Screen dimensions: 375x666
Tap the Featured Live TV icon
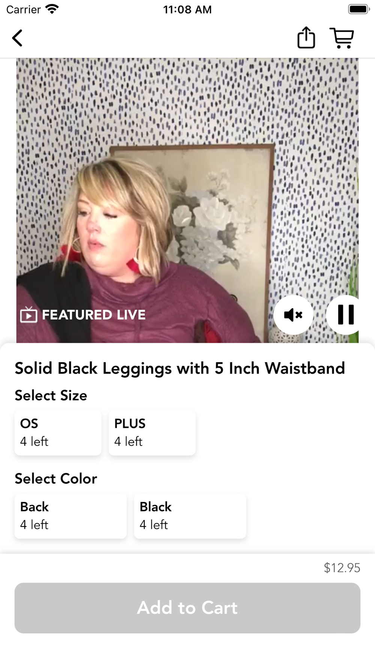coord(28,315)
